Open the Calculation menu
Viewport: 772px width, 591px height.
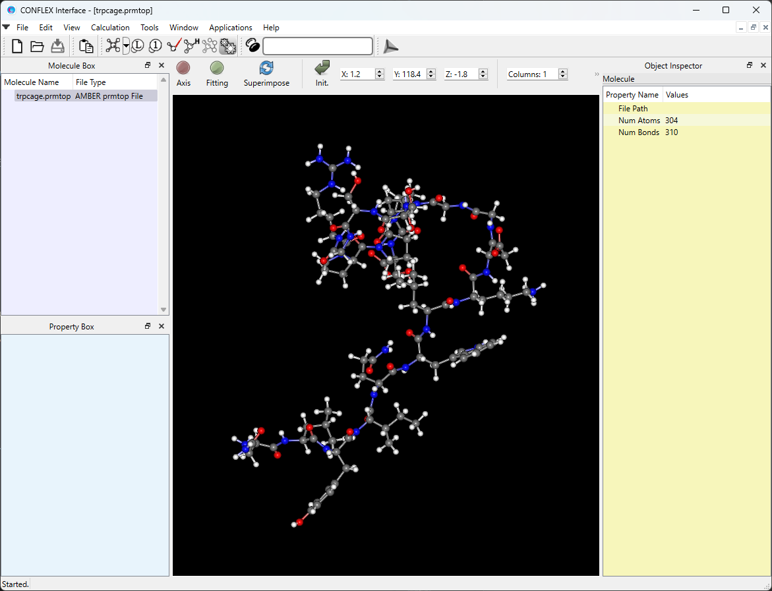(110, 28)
